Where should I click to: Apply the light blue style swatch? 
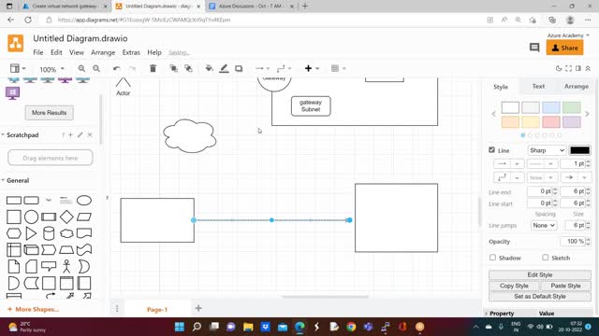(551, 107)
